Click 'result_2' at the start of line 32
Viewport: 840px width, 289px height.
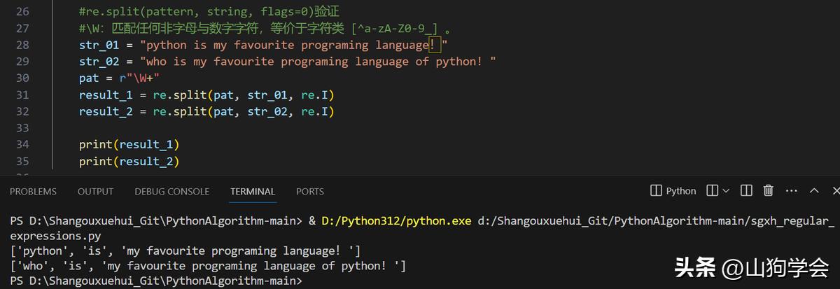pos(106,111)
